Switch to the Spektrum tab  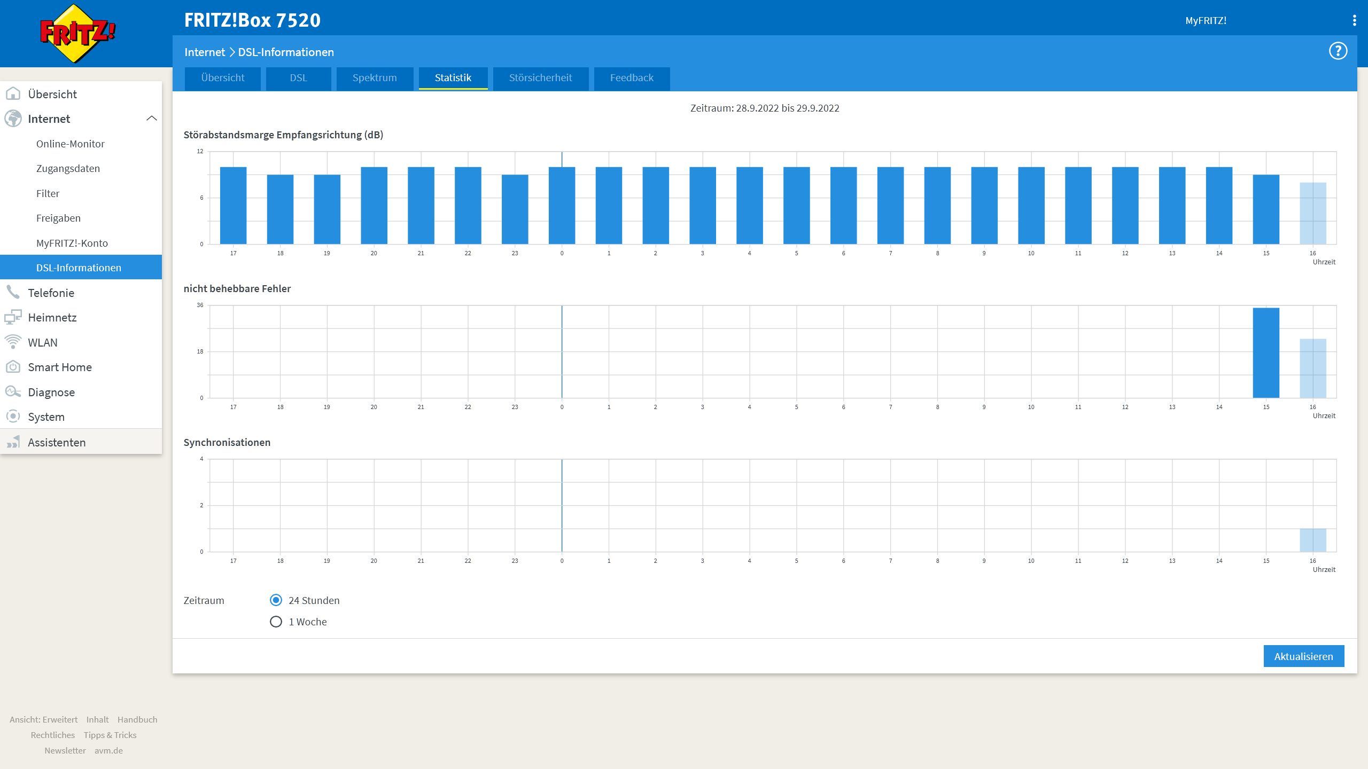click(x=375, y=78)
